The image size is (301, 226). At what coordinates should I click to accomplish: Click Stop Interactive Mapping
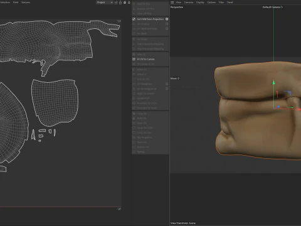tap(150, 49)
